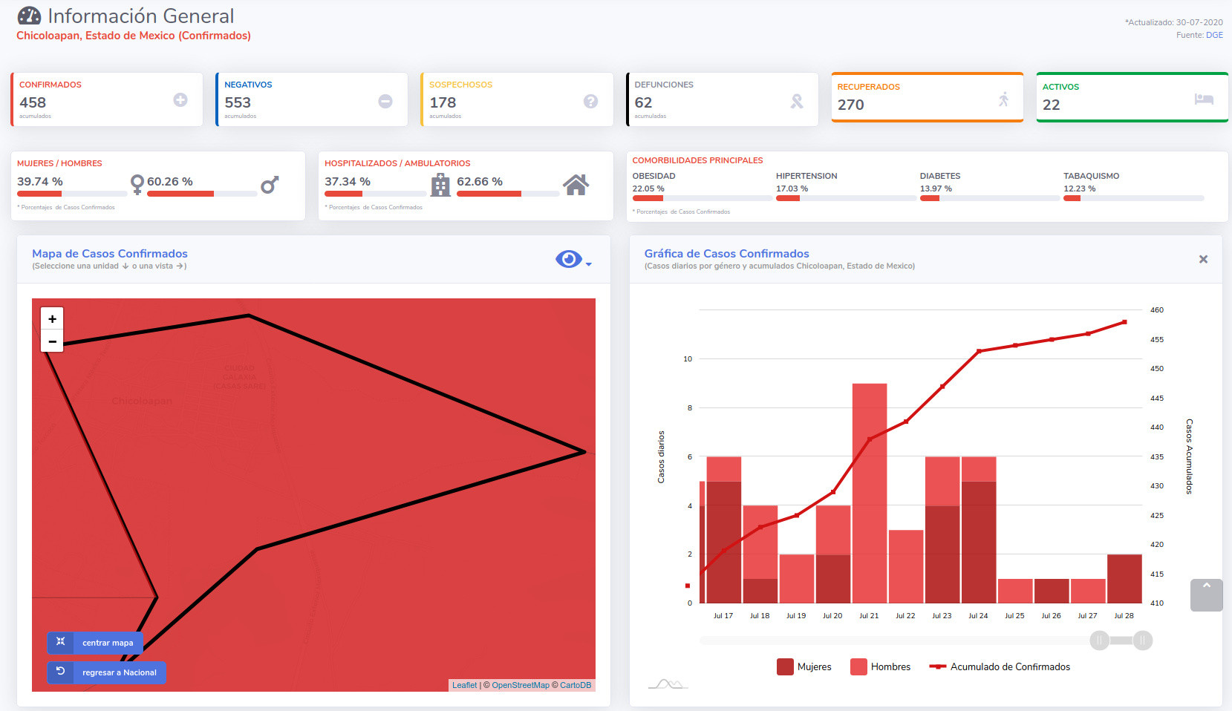Viewport: 1232px width, 711px height.
Task: Select the Negativos 553 card
Action: pos(312,99)
